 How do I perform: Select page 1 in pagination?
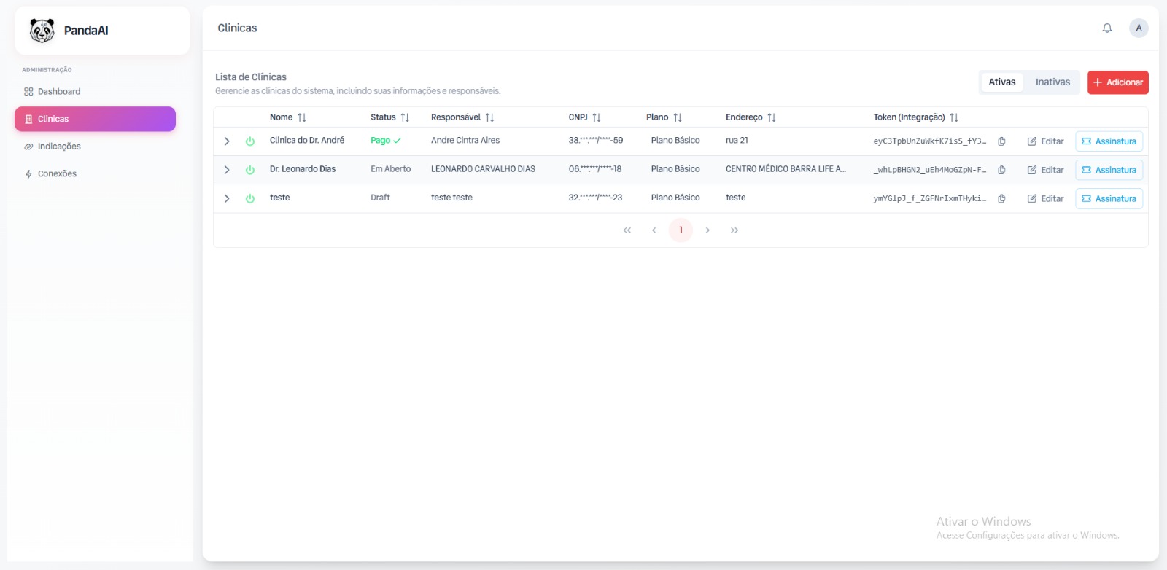click(x=681, y=230)
